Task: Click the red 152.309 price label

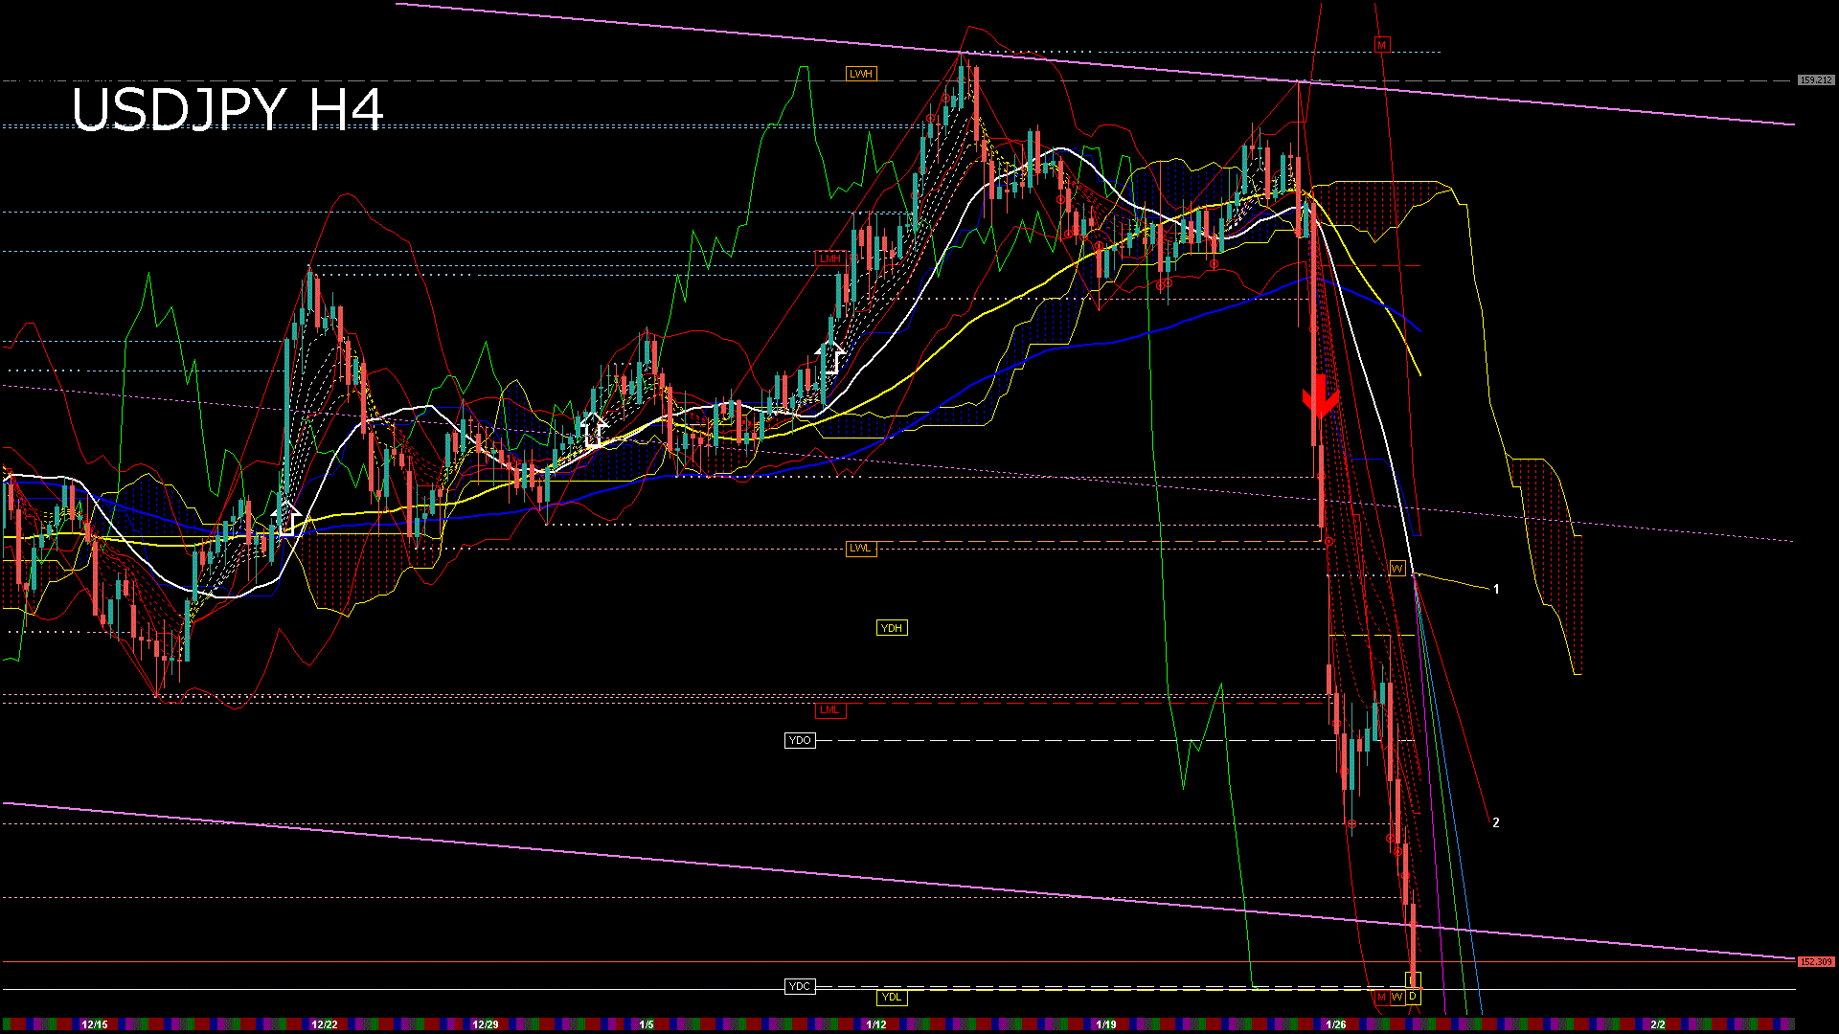Action: [x=1815, y=961]
